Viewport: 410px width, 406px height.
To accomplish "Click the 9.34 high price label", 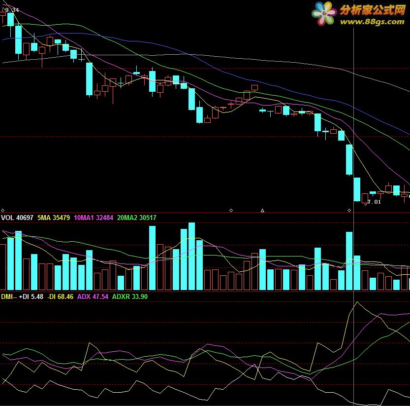I will (12, 10).
